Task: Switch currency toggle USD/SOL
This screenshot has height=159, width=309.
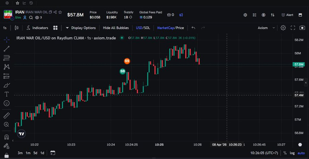Action: pyautogui.click(x=143, y=28)
